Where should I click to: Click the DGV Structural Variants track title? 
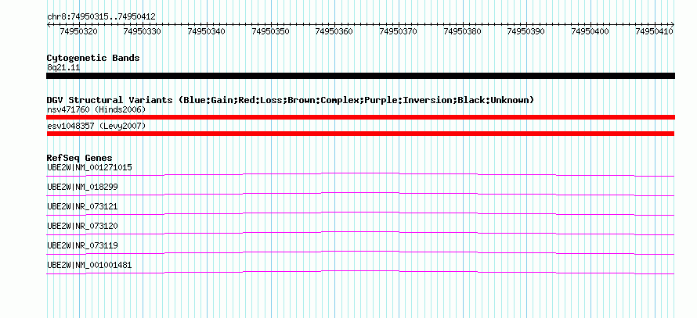tap(291, 100)
